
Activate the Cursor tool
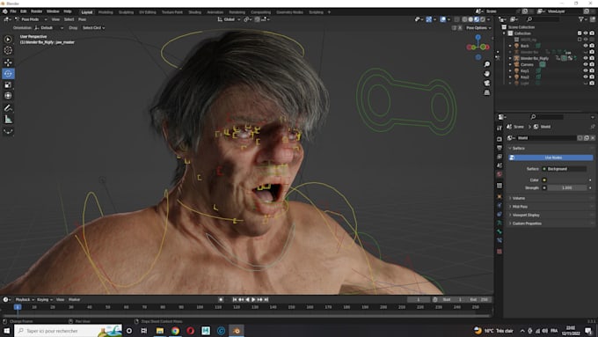tap(8, 50)
